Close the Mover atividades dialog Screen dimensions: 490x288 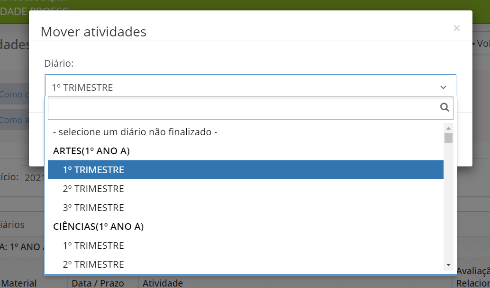point(456,28)
